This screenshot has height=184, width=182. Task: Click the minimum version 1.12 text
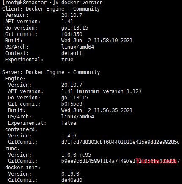click(x=109, y=91)
